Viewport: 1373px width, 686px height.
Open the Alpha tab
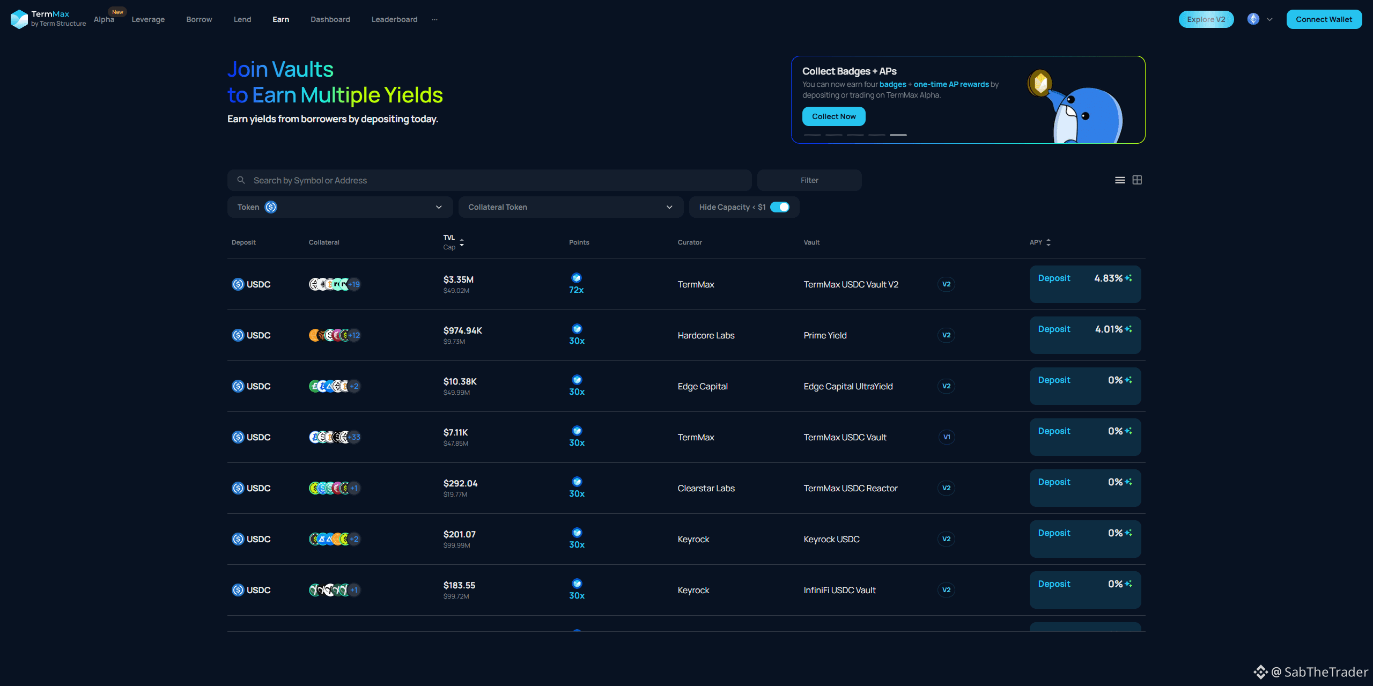[x=104, y=19]
